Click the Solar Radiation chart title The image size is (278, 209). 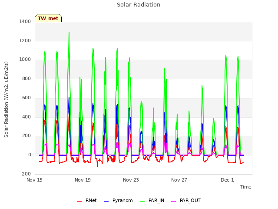[139, 5]
